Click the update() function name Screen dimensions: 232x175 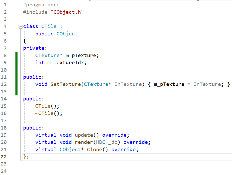[x=84, y=135]
